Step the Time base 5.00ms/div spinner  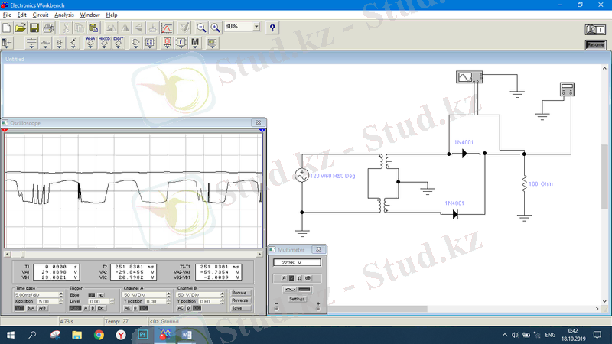pyautogui.click(x=59, y=294)
